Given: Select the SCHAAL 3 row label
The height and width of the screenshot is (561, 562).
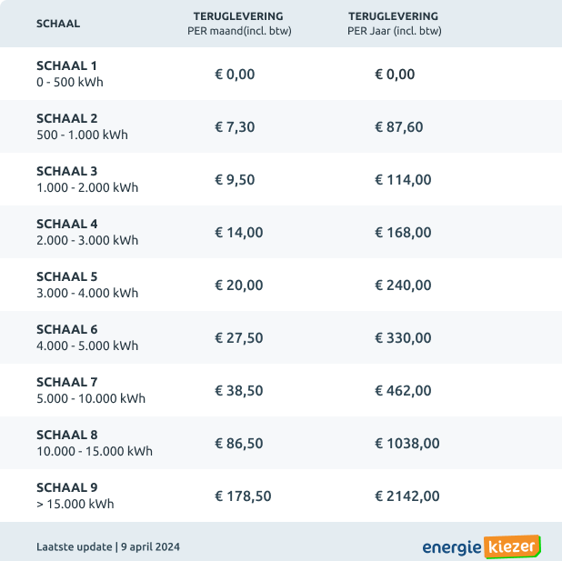Looking at the screenshot, I should tap(87, 179).
